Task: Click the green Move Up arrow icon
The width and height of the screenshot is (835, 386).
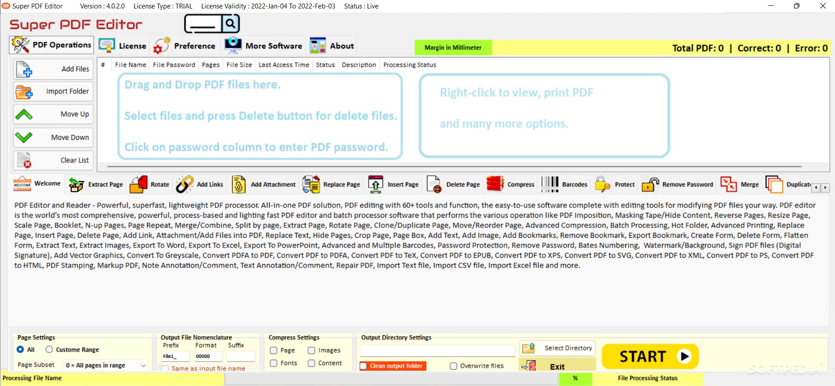Action: pyautogui.click(x=24, y=114)
